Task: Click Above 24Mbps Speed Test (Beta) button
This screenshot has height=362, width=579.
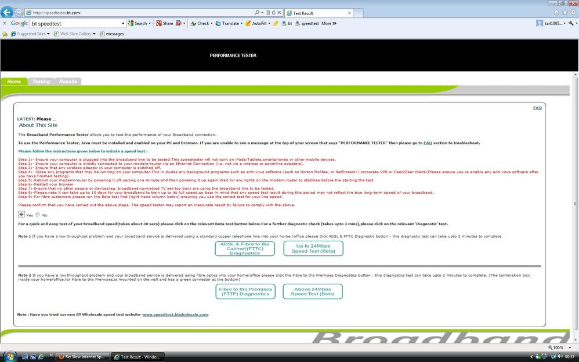Action: point(312,291)
